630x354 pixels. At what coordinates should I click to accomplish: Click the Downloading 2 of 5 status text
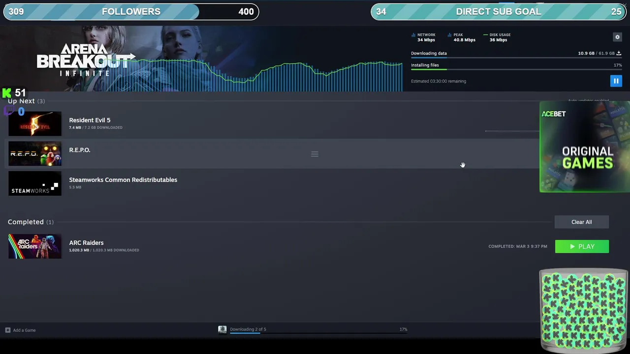pos(248,329)
